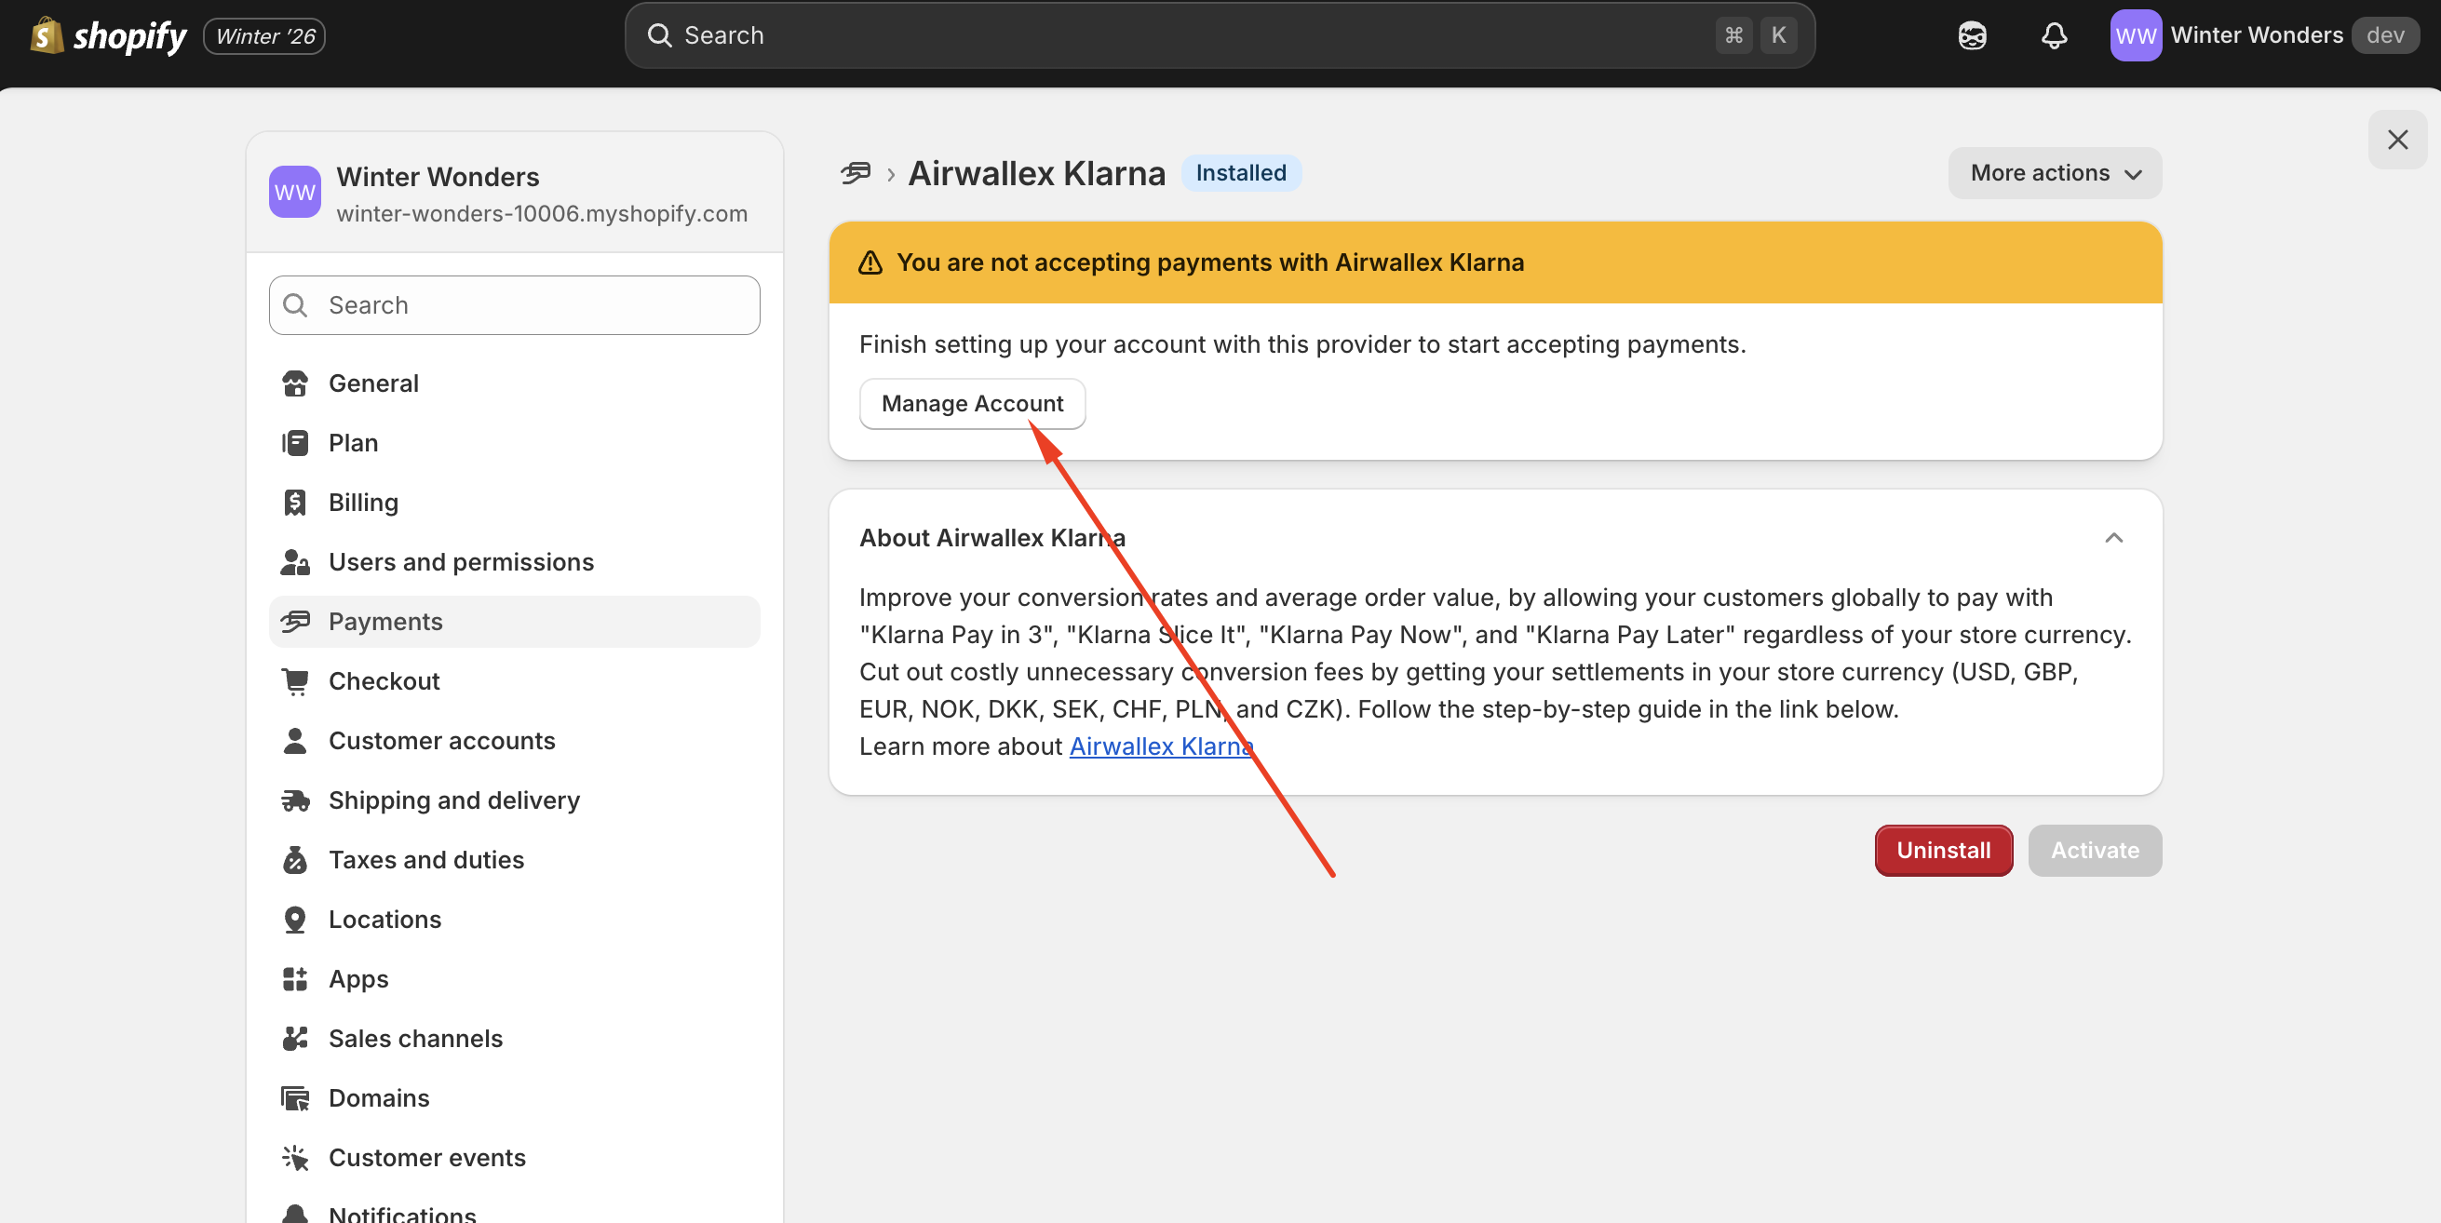Collapse the About Airwallex Klarna section
The image size is (2441, 1223).
(2114, 537)
